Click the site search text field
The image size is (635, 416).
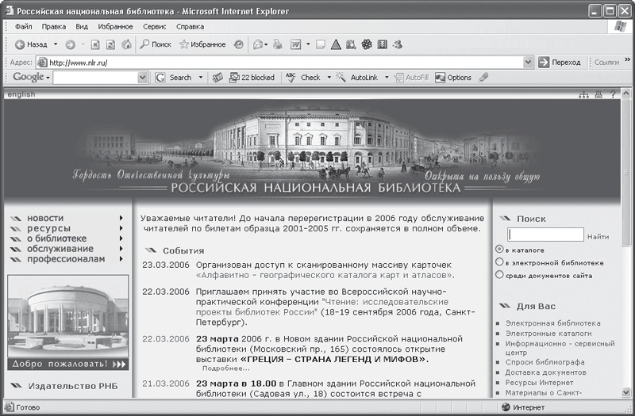coord(545,235)
